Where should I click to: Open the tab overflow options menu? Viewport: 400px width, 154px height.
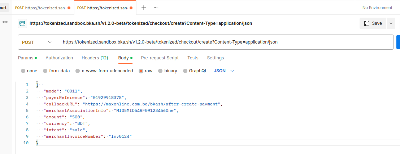pyautogui.click(x=157, y=8)
